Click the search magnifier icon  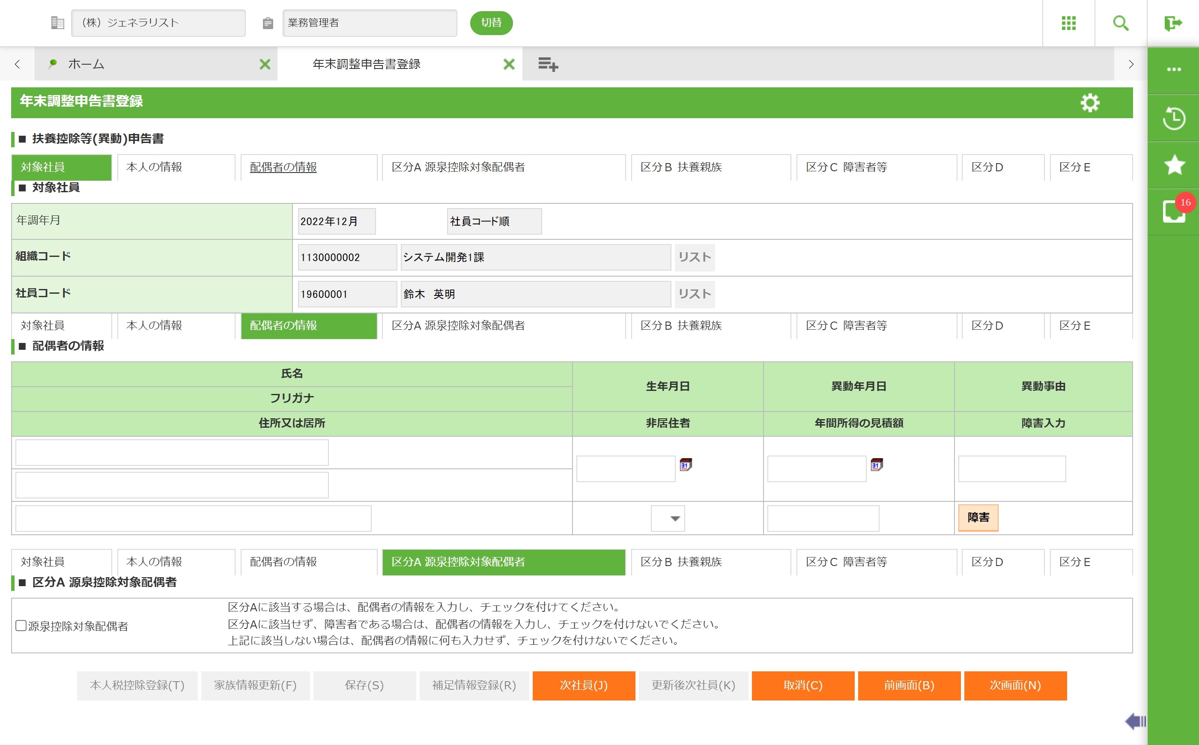[x=1121, y=23]
